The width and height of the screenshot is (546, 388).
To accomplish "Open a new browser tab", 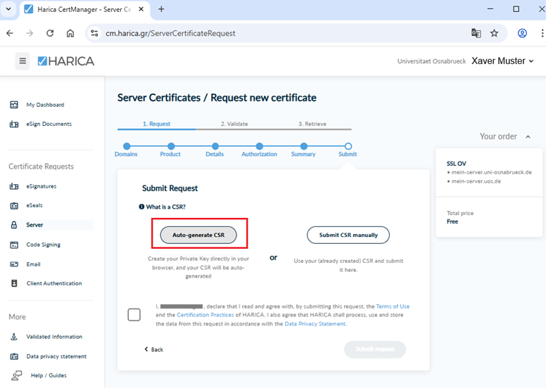I will 161,9.
